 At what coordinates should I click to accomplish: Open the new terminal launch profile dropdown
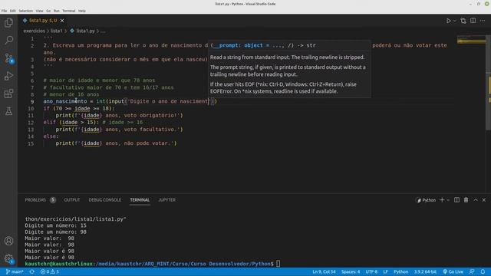coord(448,200)
